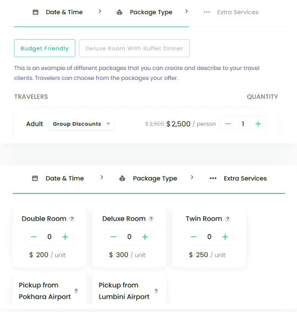
Task: Increase Adult traveler quantity with plus
Action: coord(258,124)
